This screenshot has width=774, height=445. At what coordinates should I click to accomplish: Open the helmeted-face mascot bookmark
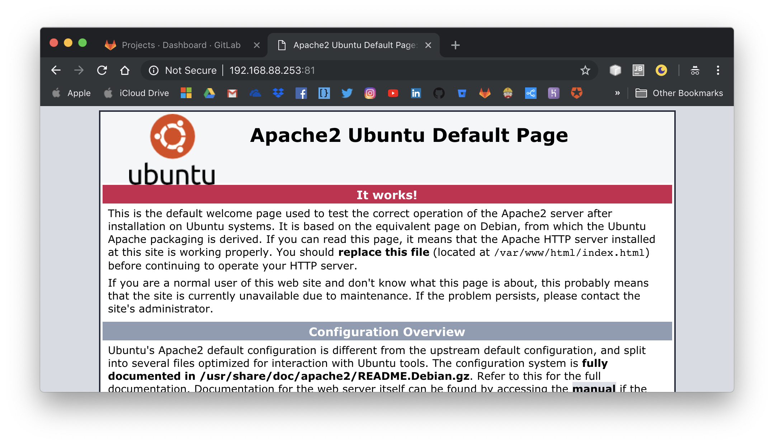click(x=508, y=93)
